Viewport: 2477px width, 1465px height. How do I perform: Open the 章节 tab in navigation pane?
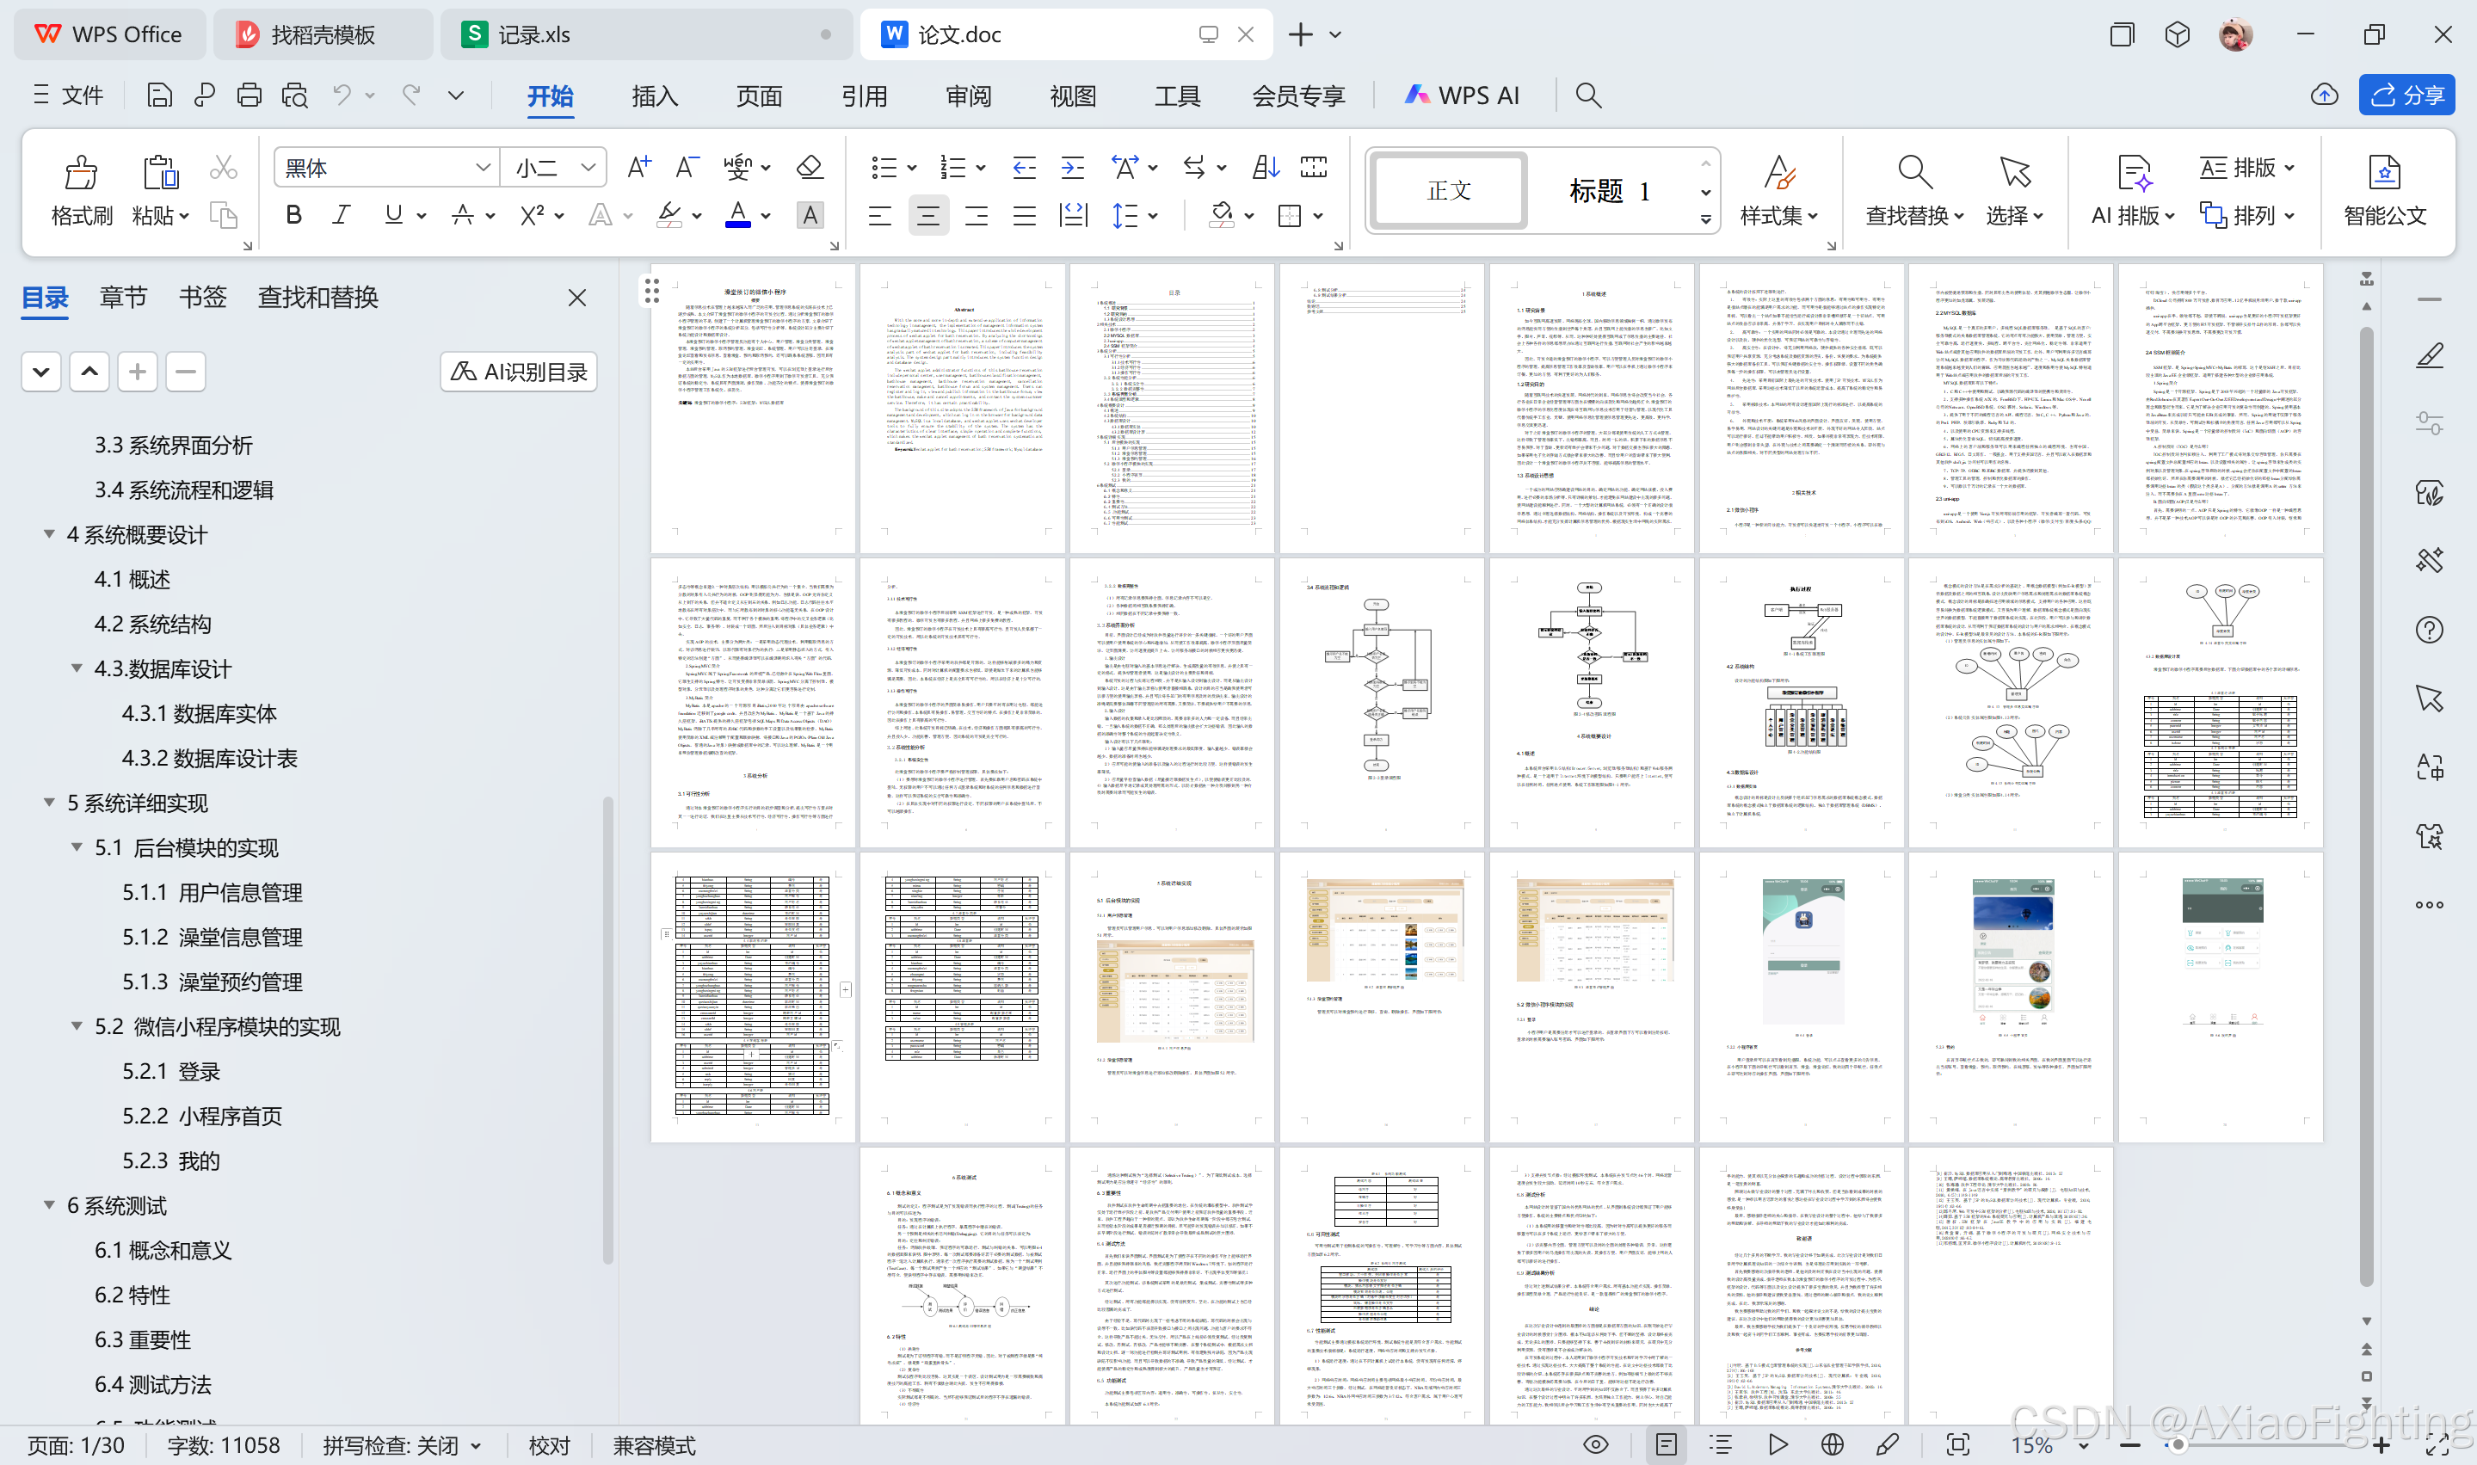(123, 297)
